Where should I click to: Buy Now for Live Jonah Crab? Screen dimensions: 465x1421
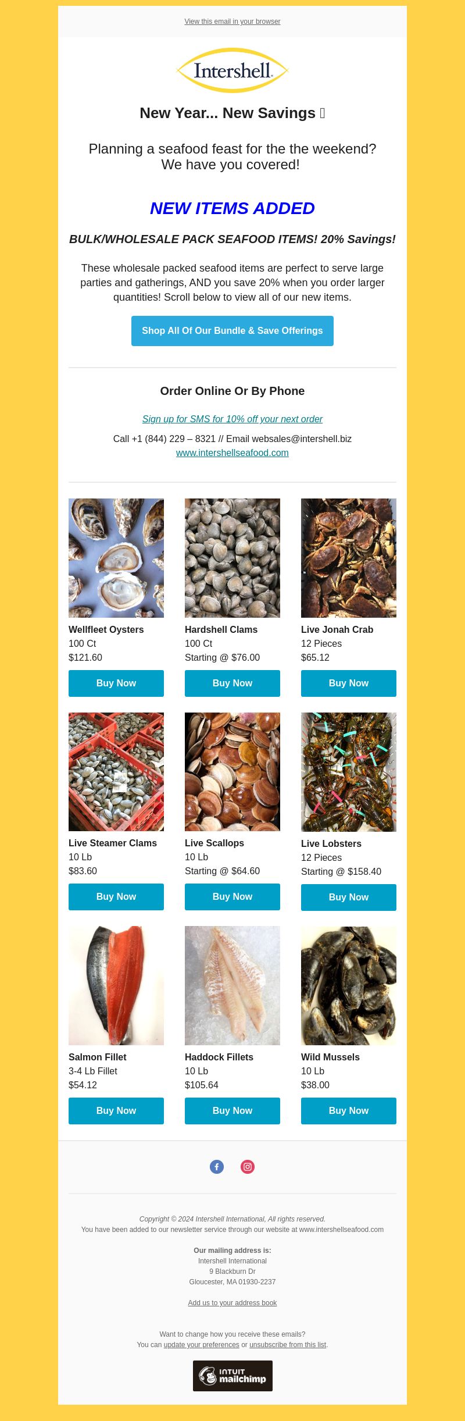(x=349, y=683)
